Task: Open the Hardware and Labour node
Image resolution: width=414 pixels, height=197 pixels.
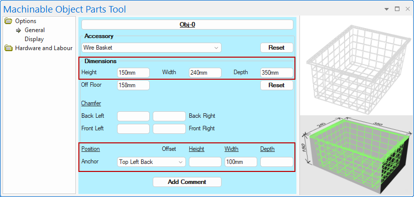Action: coord(44,48)
